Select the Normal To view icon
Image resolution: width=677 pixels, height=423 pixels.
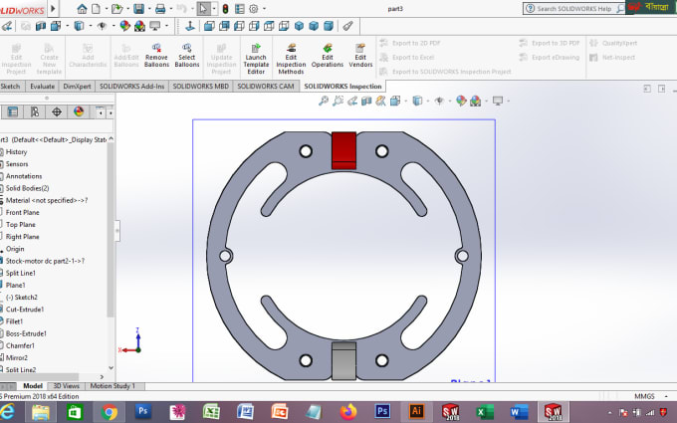pyautogui.click(x=189, y=26)
